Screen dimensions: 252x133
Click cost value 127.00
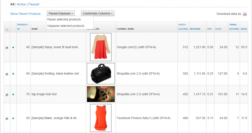coord(223,73)
